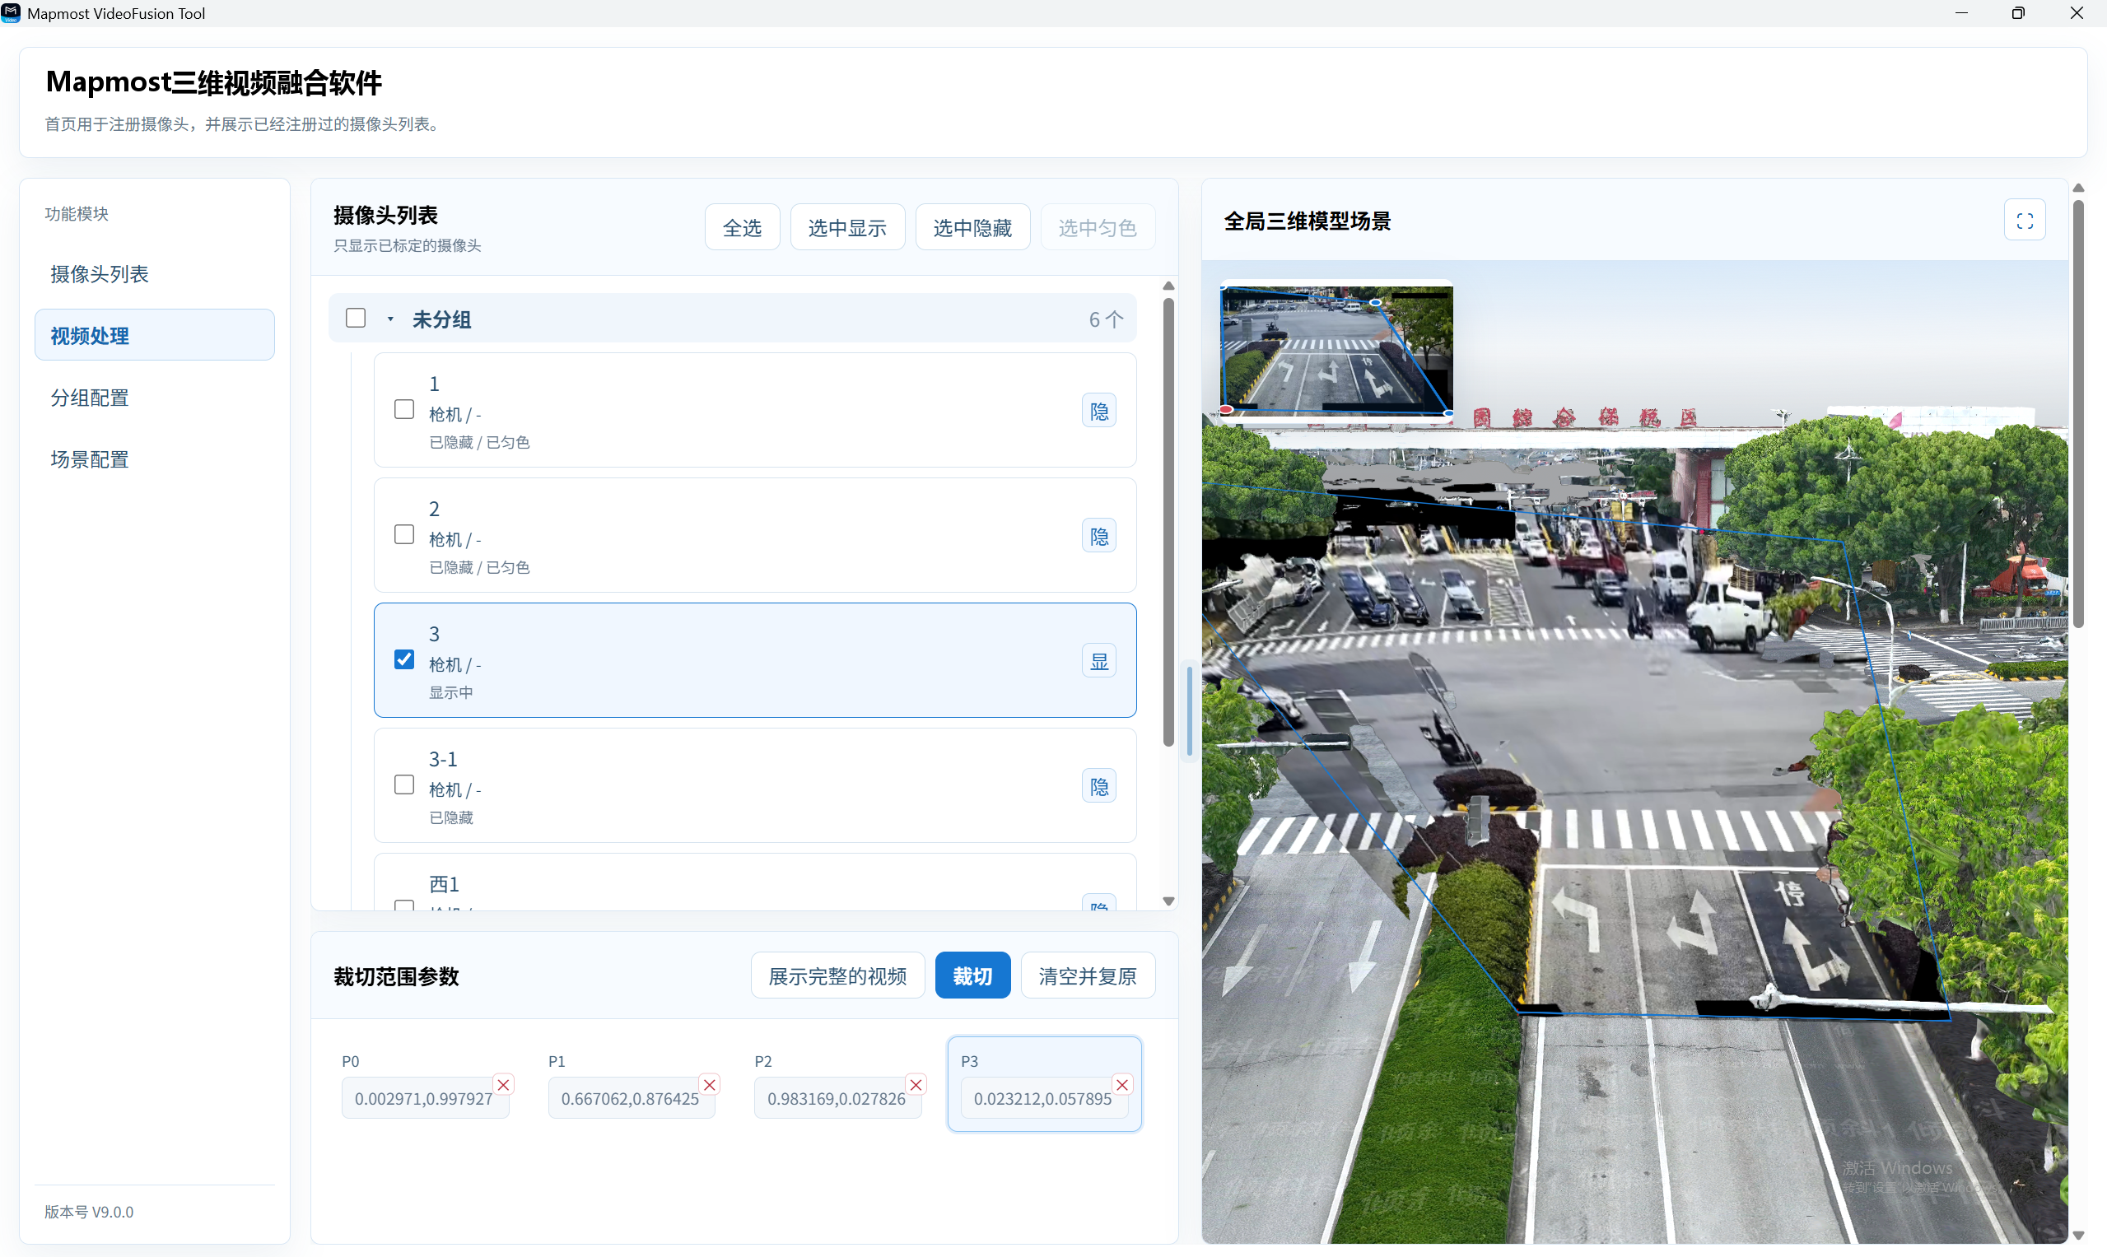Click the Mapmost app icon in title bar
This screenshot has height=1257, width=2107.
point(11,12)
